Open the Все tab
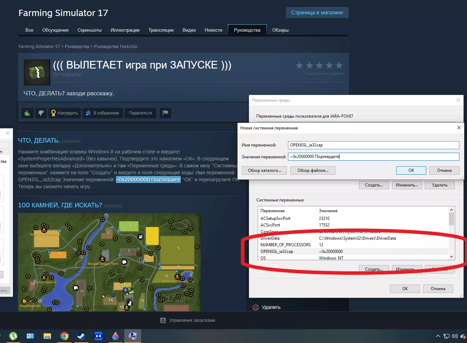Viewport: 467px width, 343px height. coord(29,30)
